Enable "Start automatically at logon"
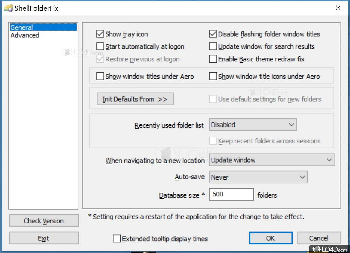This screenshot has width=350, height=253. (100, 46)
